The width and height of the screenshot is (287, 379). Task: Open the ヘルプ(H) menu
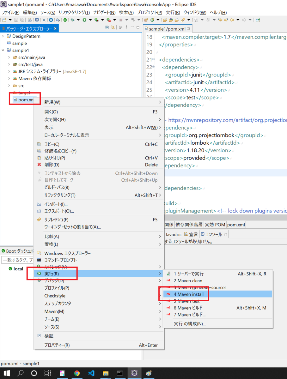(218, 12)
